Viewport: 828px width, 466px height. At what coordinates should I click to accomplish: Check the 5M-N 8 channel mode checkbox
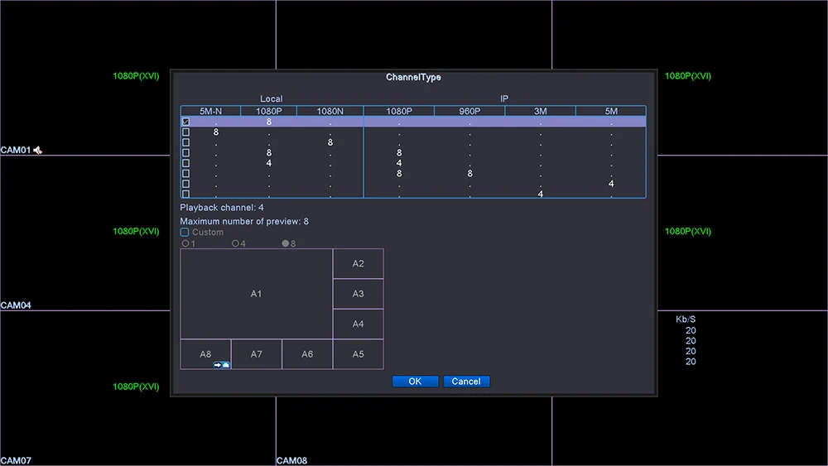click(x=185, y=132)
